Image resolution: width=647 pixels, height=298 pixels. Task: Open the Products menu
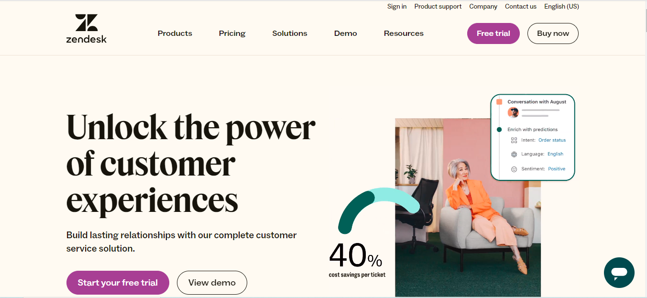pos(175,33)
